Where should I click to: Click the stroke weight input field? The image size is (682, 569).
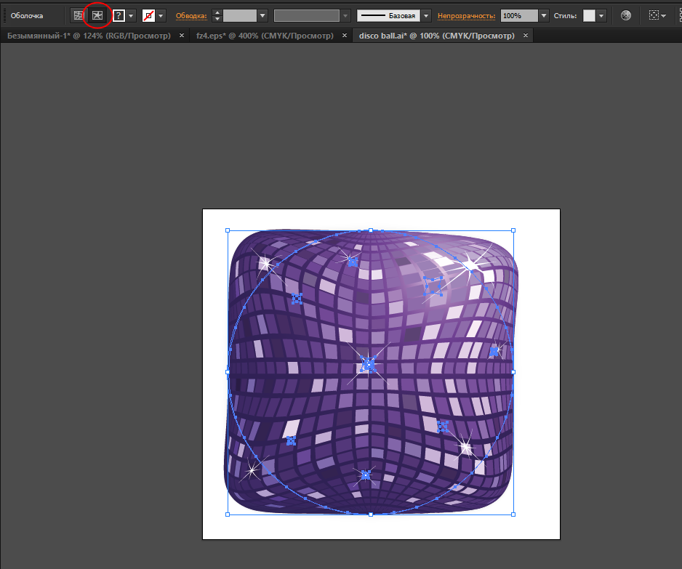click(x=239, y=15)
